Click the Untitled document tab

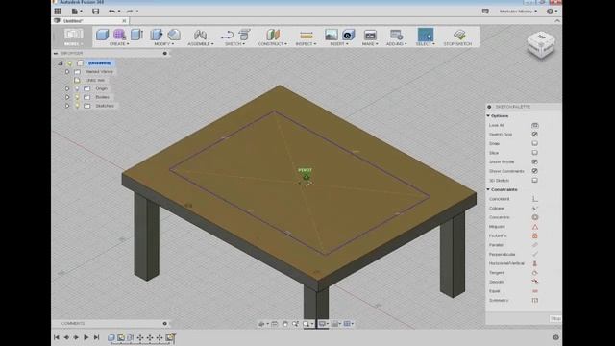point(89,21)
